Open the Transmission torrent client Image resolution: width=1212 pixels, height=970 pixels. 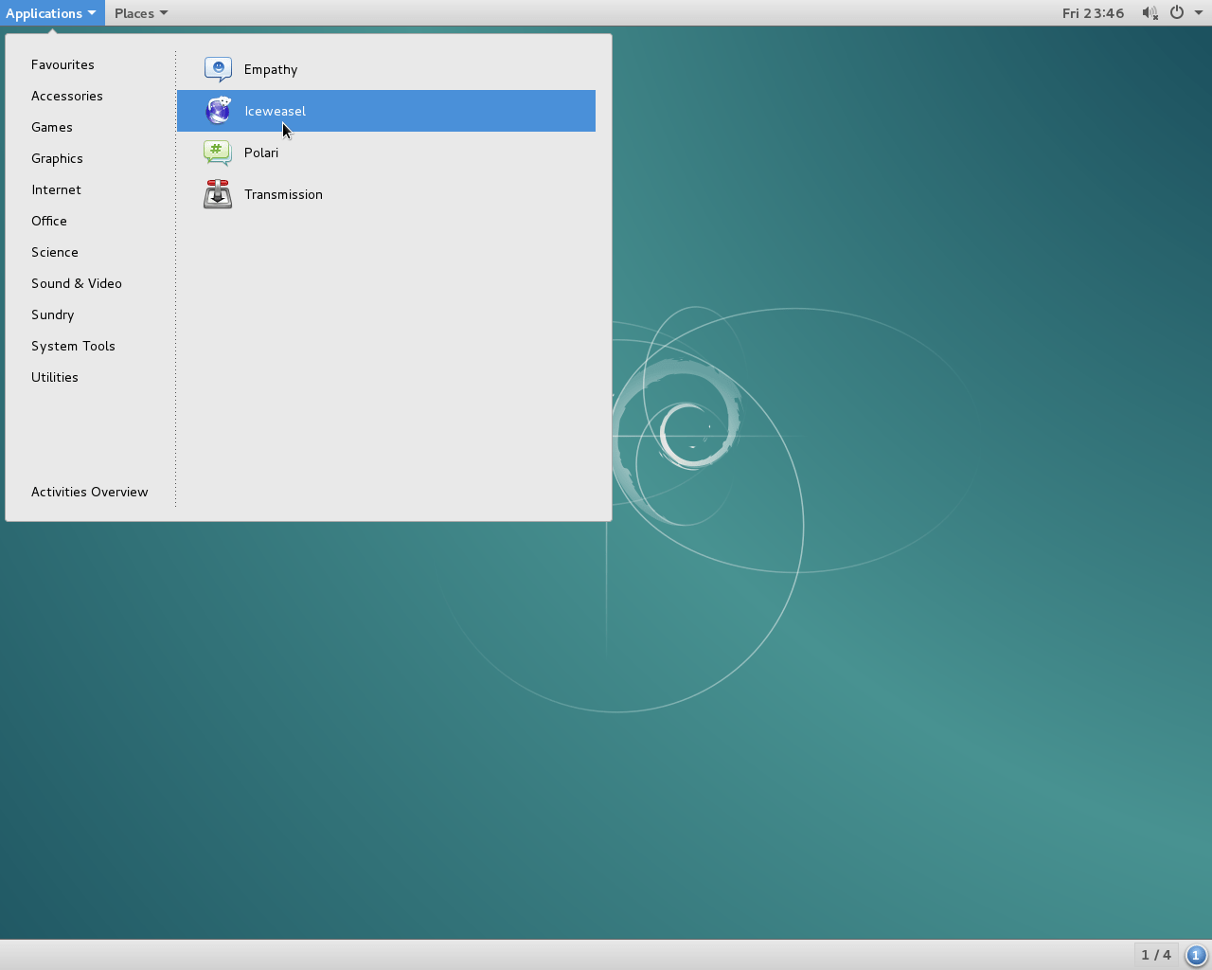[x=283, y=194]
